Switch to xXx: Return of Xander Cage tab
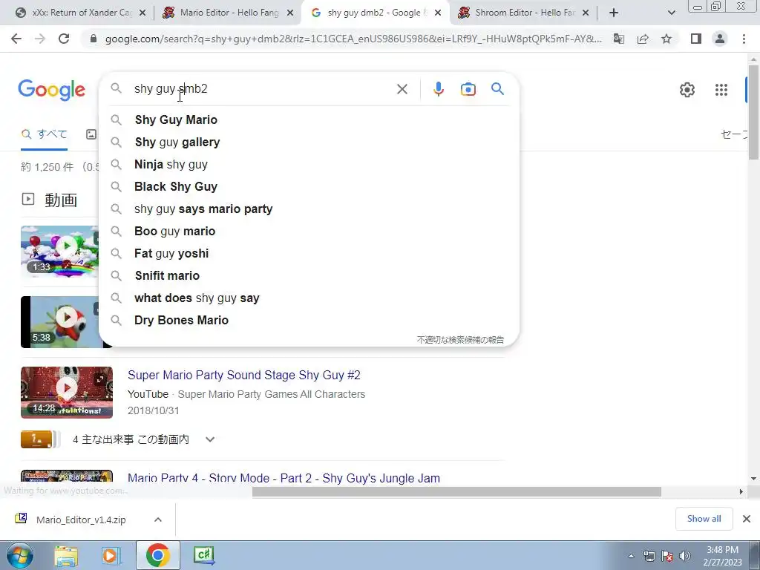The width and height of the screenshot is (760, 570). pos(82,13)
